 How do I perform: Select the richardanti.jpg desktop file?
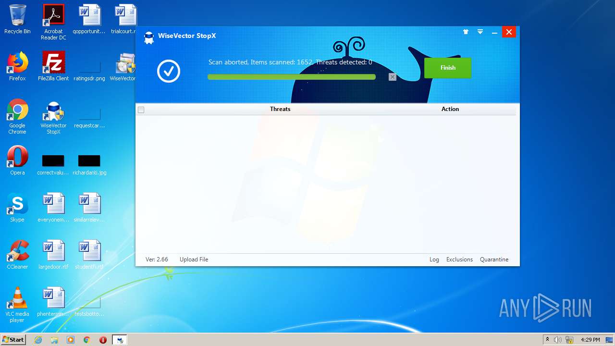click(x=89, y=164)
